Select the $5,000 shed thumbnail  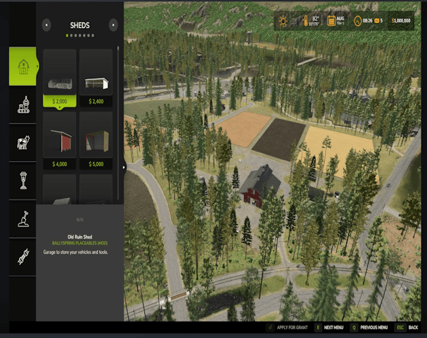point(96,135)
